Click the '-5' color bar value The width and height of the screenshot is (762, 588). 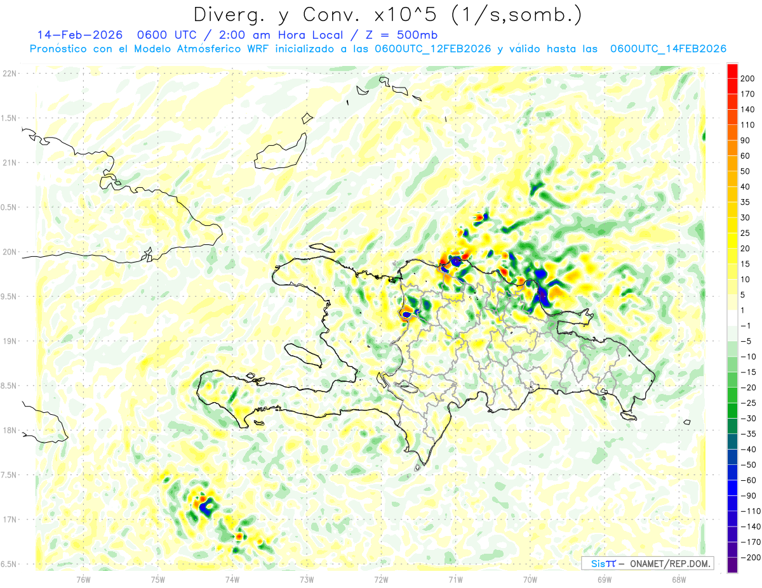[746, 341]
